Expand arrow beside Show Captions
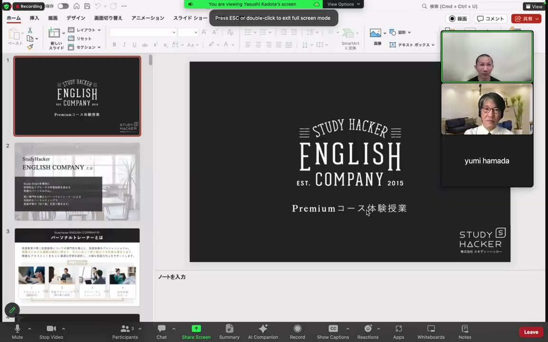This screenshot has width=548, height=342. [x=347, y=329]
